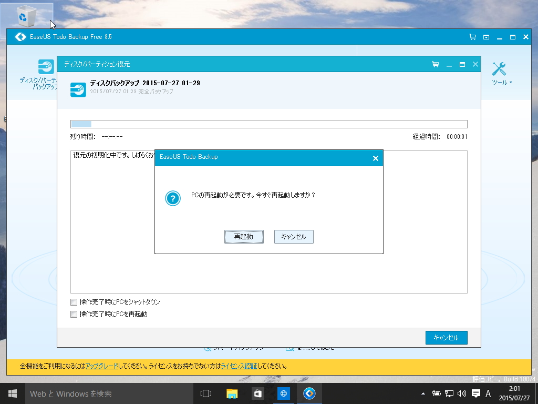Maximize the EaseUS Todo Backup Free main window
This screenshot has height=404, width=538.
513,37
